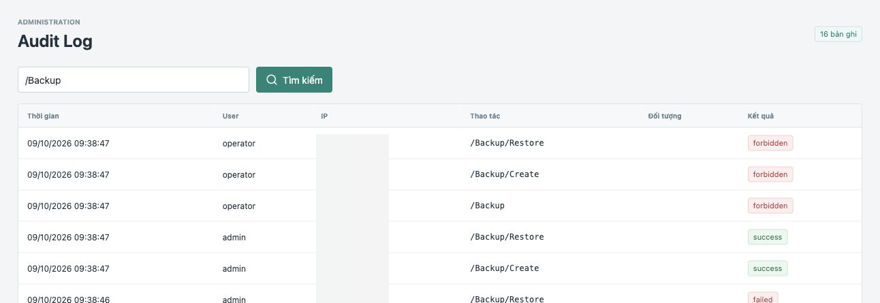This screenshot has height=303, width=880.
Task: Click success badge for admin /Backup/Restore
Action: (768, 237)
